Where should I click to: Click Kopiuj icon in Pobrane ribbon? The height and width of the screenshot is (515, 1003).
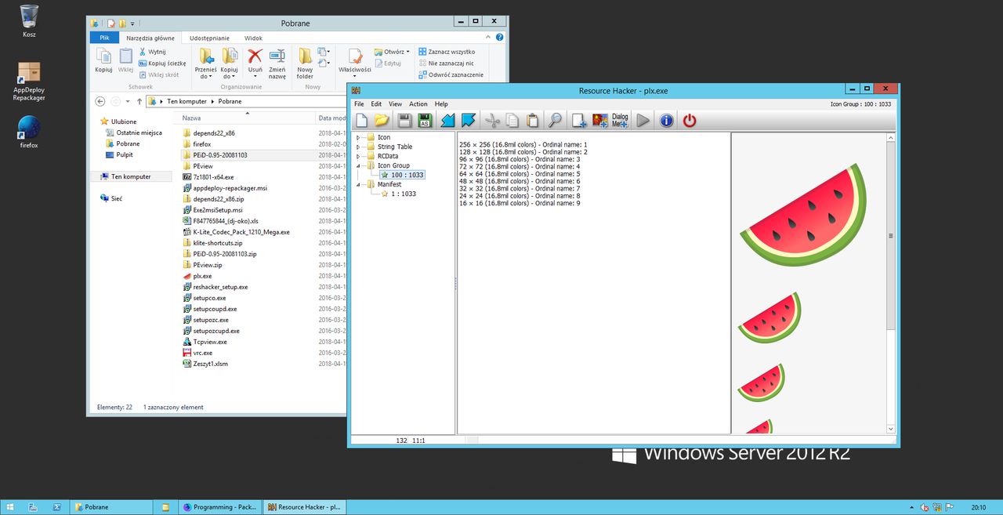point(103,60)
